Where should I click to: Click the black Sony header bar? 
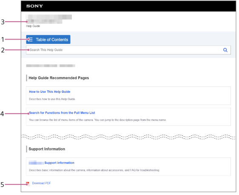[x=128, y=6]
